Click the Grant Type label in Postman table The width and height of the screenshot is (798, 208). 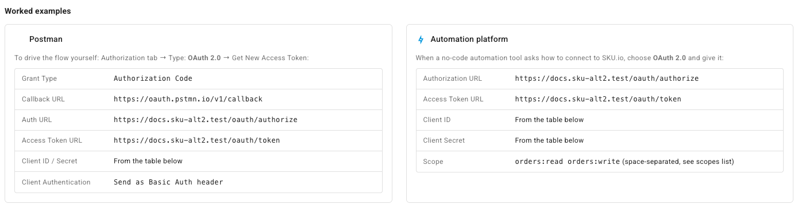click(39, 79)
